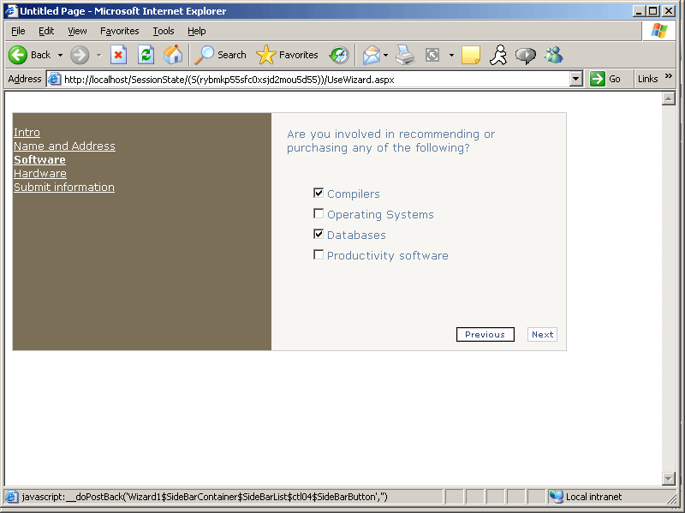Click the Stop loading icon
The width and height of the screenshot is (685, 513).
(118, 55)
